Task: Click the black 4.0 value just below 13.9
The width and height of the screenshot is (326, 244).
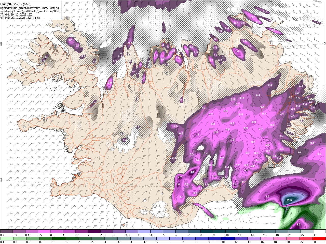Action: (286, 210)
